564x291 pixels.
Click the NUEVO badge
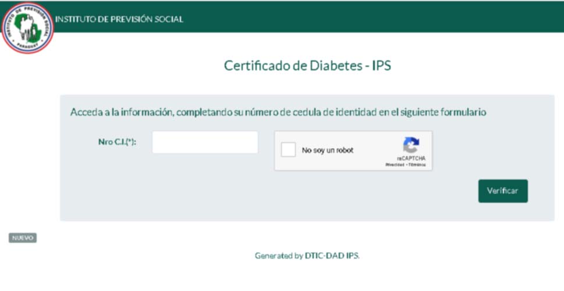(23, 238)
